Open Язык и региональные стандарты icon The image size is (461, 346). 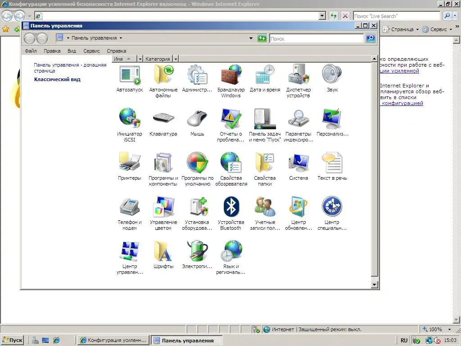pyautogui.click(x=231, y=258)
